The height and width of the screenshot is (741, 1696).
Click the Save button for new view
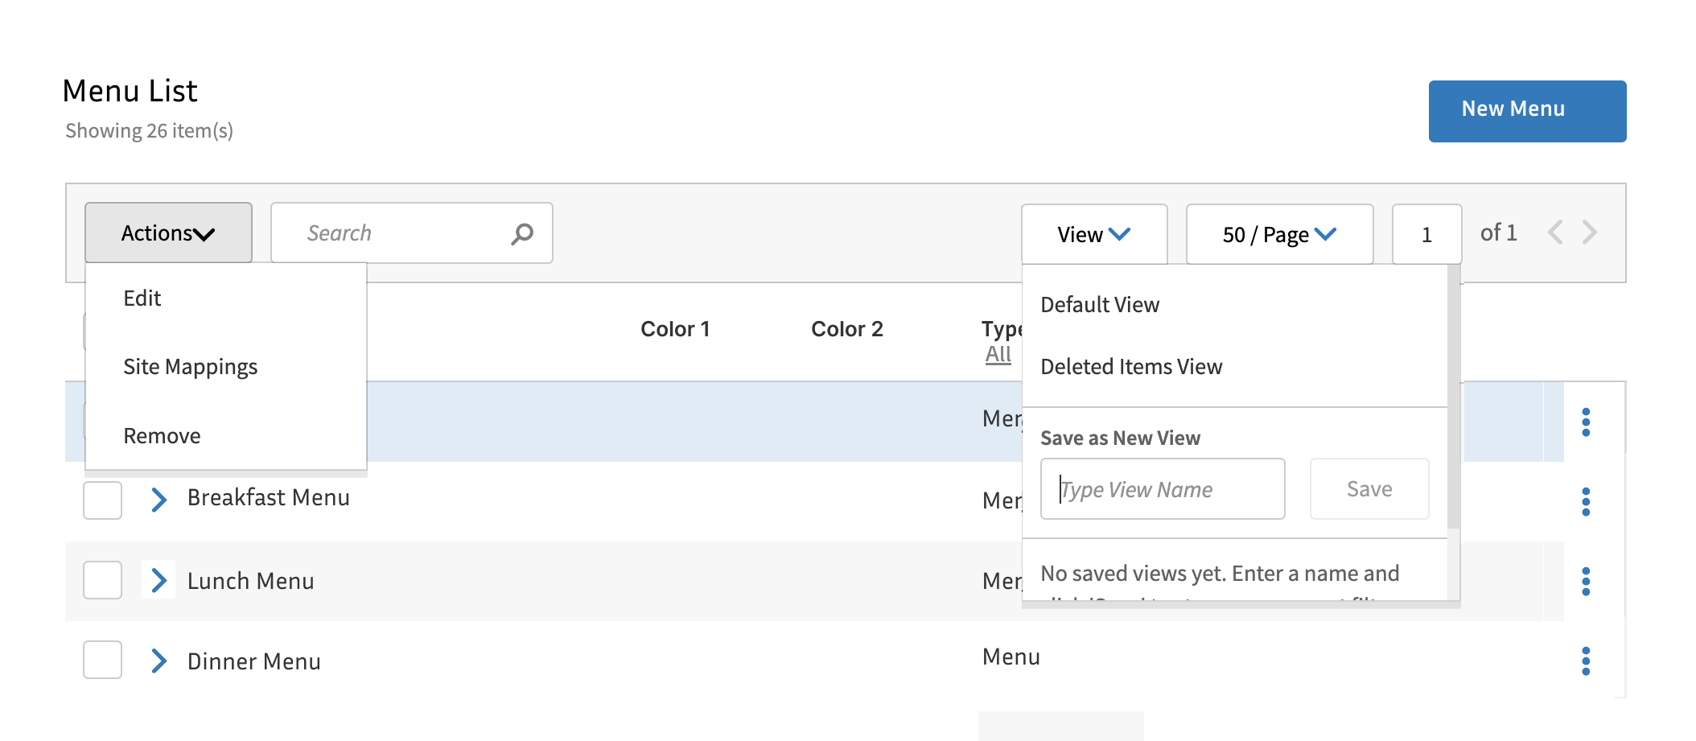(x=1369, y=488)
